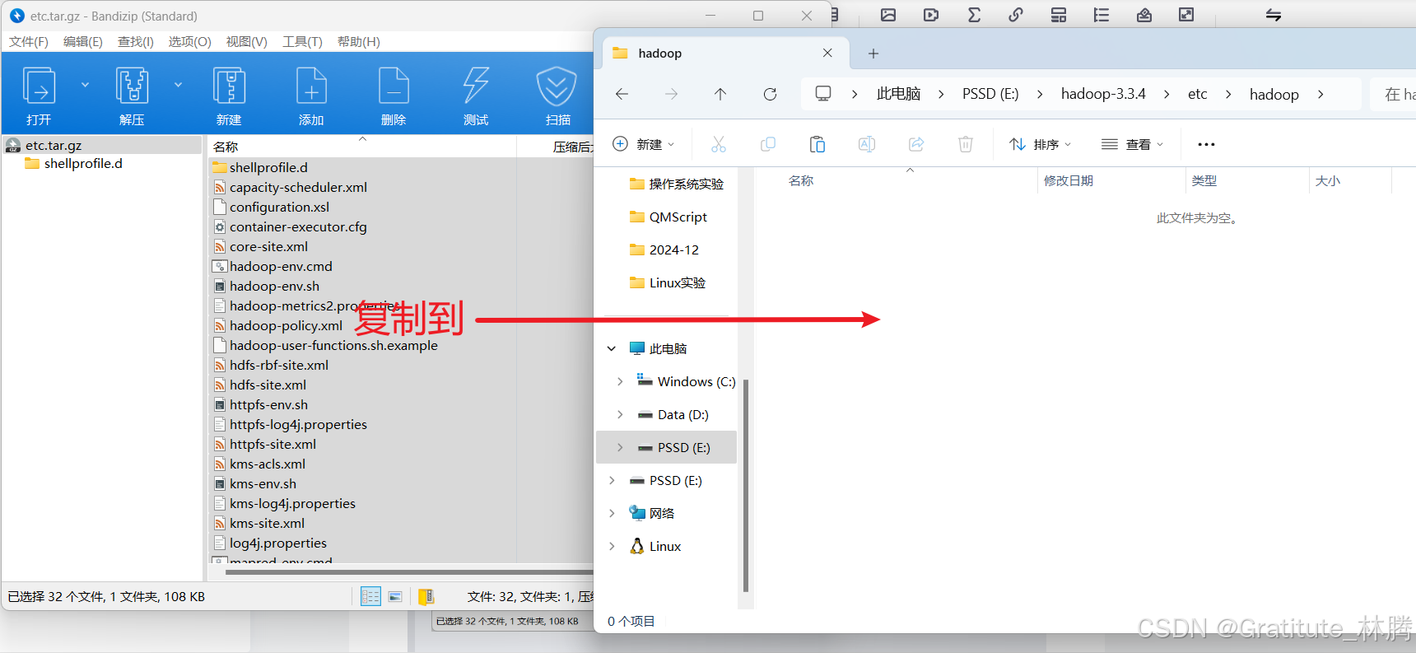Click the Add (添加) files toolbar icon
1416x653 pixels.
tap(311, 86)
